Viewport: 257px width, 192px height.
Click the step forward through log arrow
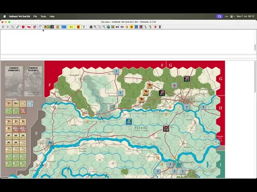coord(7,27)
